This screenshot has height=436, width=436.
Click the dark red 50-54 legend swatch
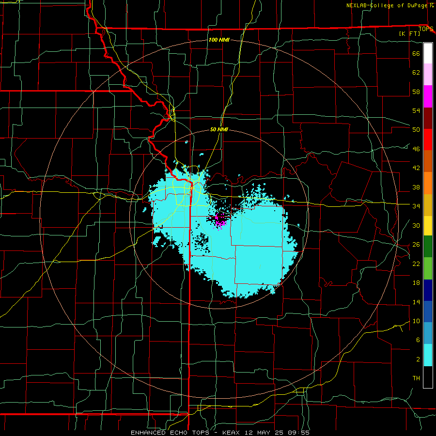click(428, 118)
